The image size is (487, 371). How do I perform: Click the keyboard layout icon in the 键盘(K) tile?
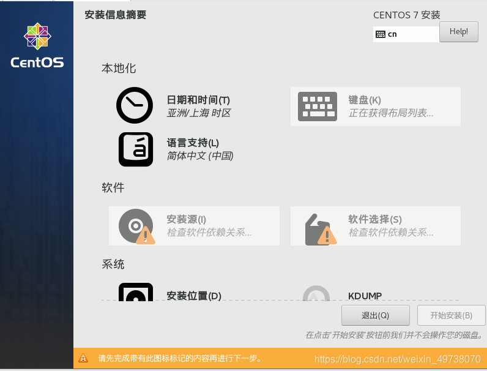[317, 107]
